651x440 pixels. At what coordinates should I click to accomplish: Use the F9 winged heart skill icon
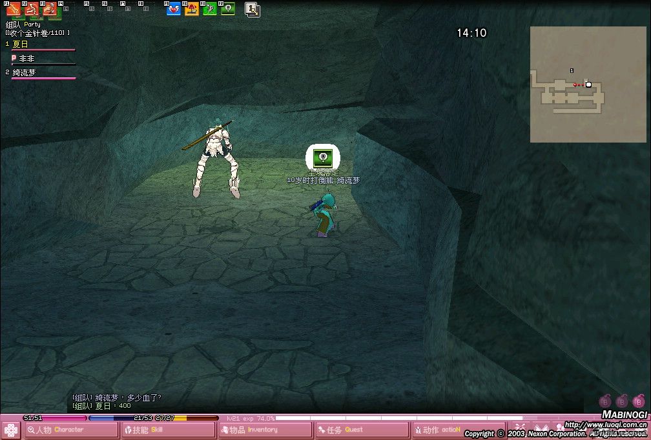[174, 8]
